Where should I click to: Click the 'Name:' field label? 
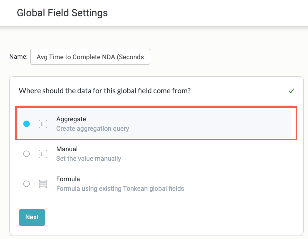(x=18, y=57)
